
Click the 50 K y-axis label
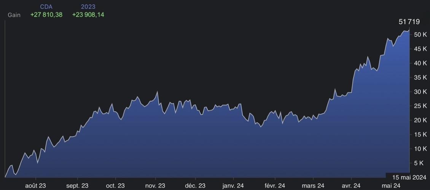tap(420, 35)
